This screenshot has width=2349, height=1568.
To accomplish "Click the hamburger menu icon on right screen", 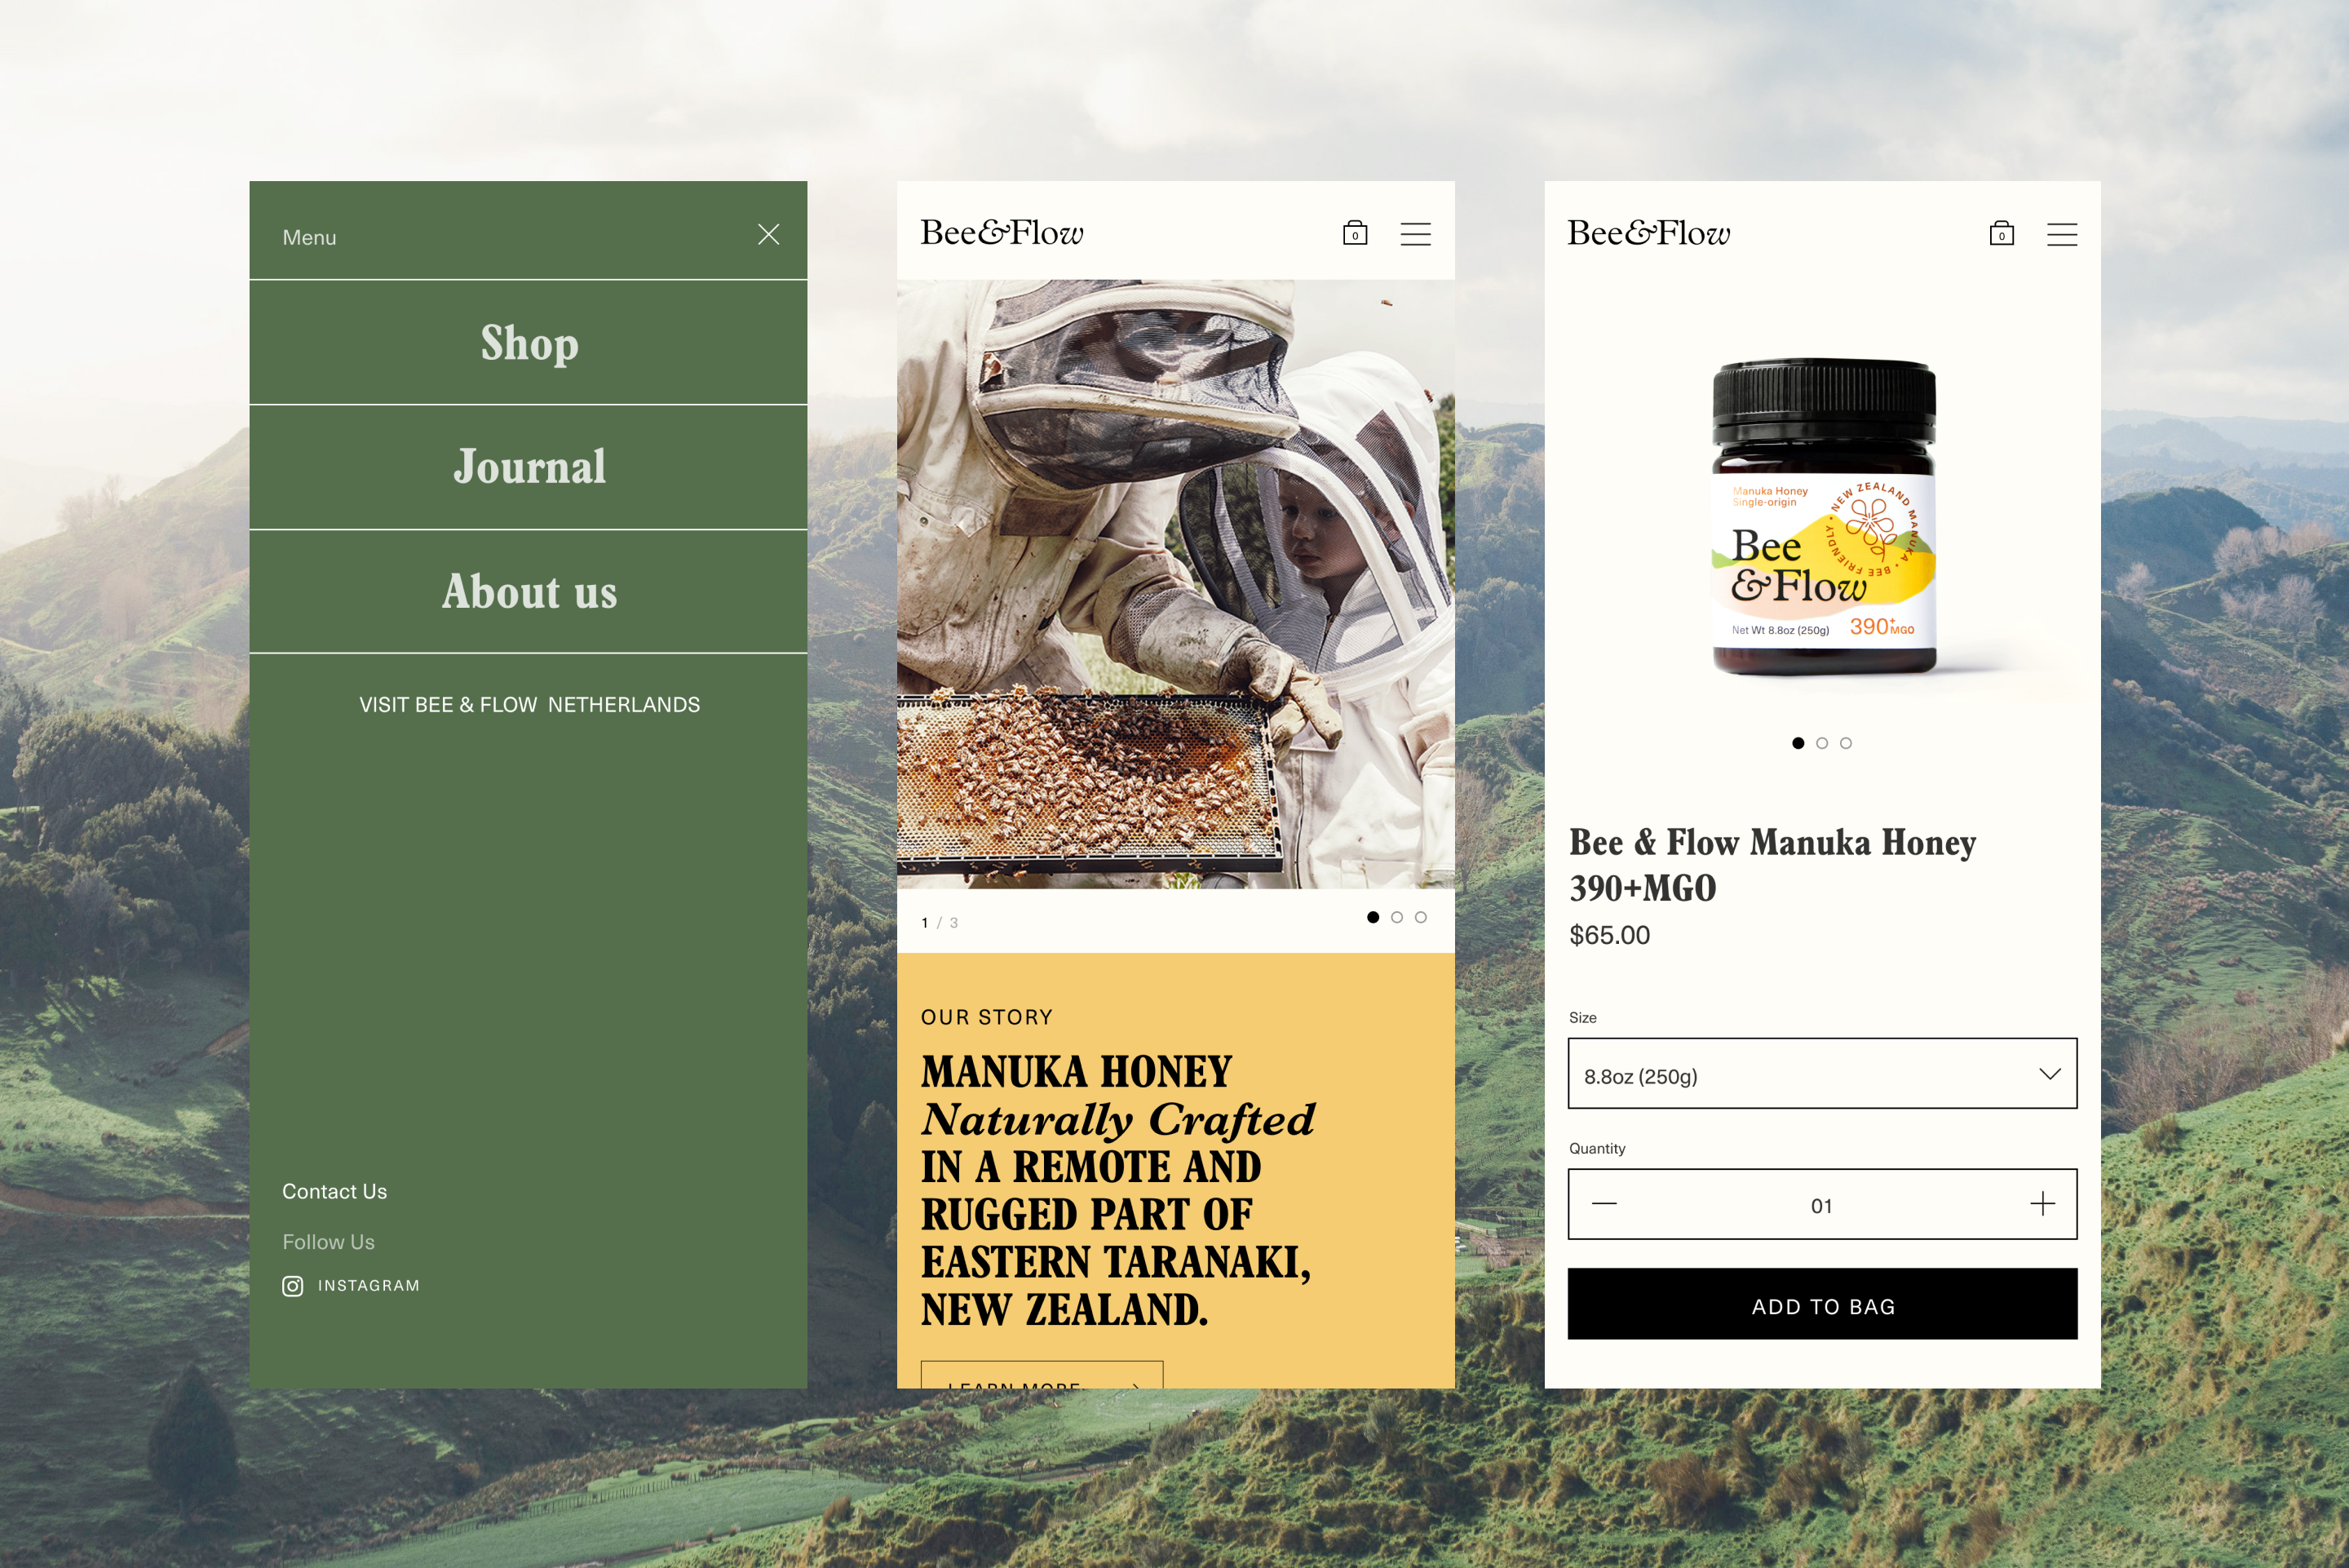I will point(2062,231).
